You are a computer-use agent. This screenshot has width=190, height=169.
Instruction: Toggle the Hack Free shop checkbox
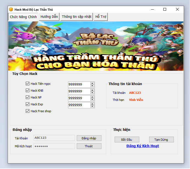[x=27, y=111]
